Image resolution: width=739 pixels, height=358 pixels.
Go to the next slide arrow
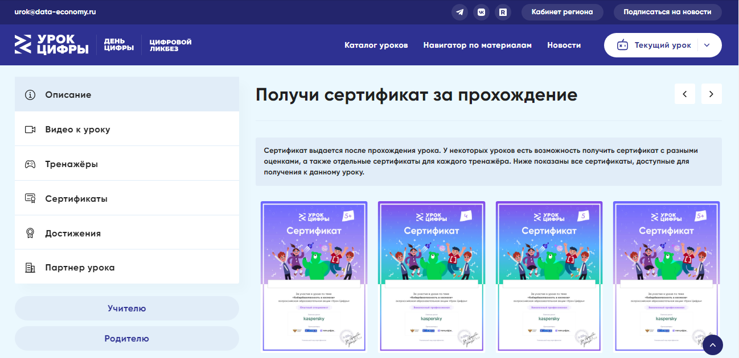[711, 94]
